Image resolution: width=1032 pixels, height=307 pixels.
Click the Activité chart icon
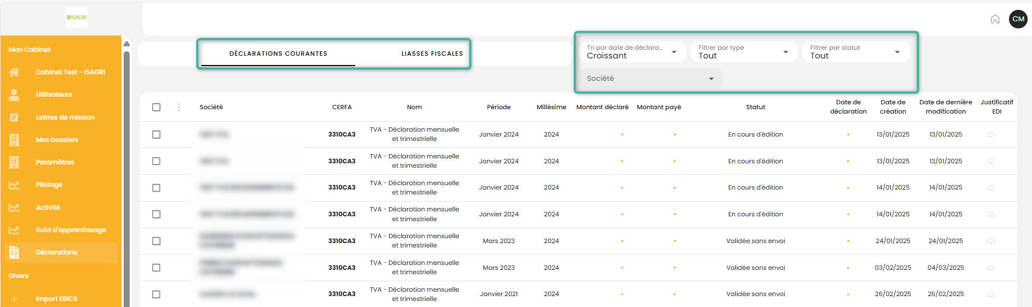pos(14,208)
